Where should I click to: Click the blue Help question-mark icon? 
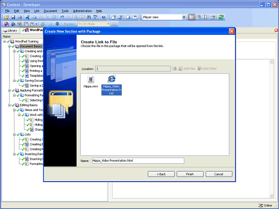(x=104, y=17)
